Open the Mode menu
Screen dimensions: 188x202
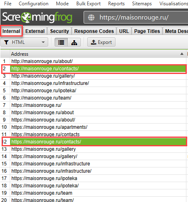[x=62, y=4]
